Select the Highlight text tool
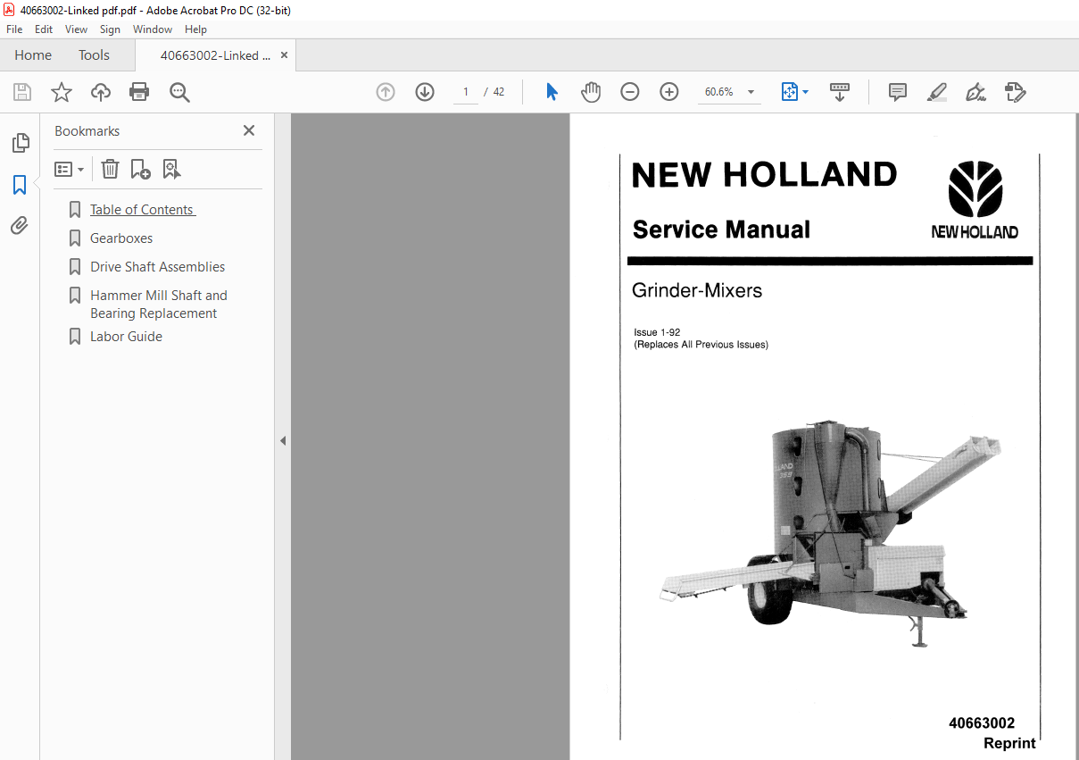Image resolution: width=1079 pixels, height=760 pixels. [x=937, y=92]
